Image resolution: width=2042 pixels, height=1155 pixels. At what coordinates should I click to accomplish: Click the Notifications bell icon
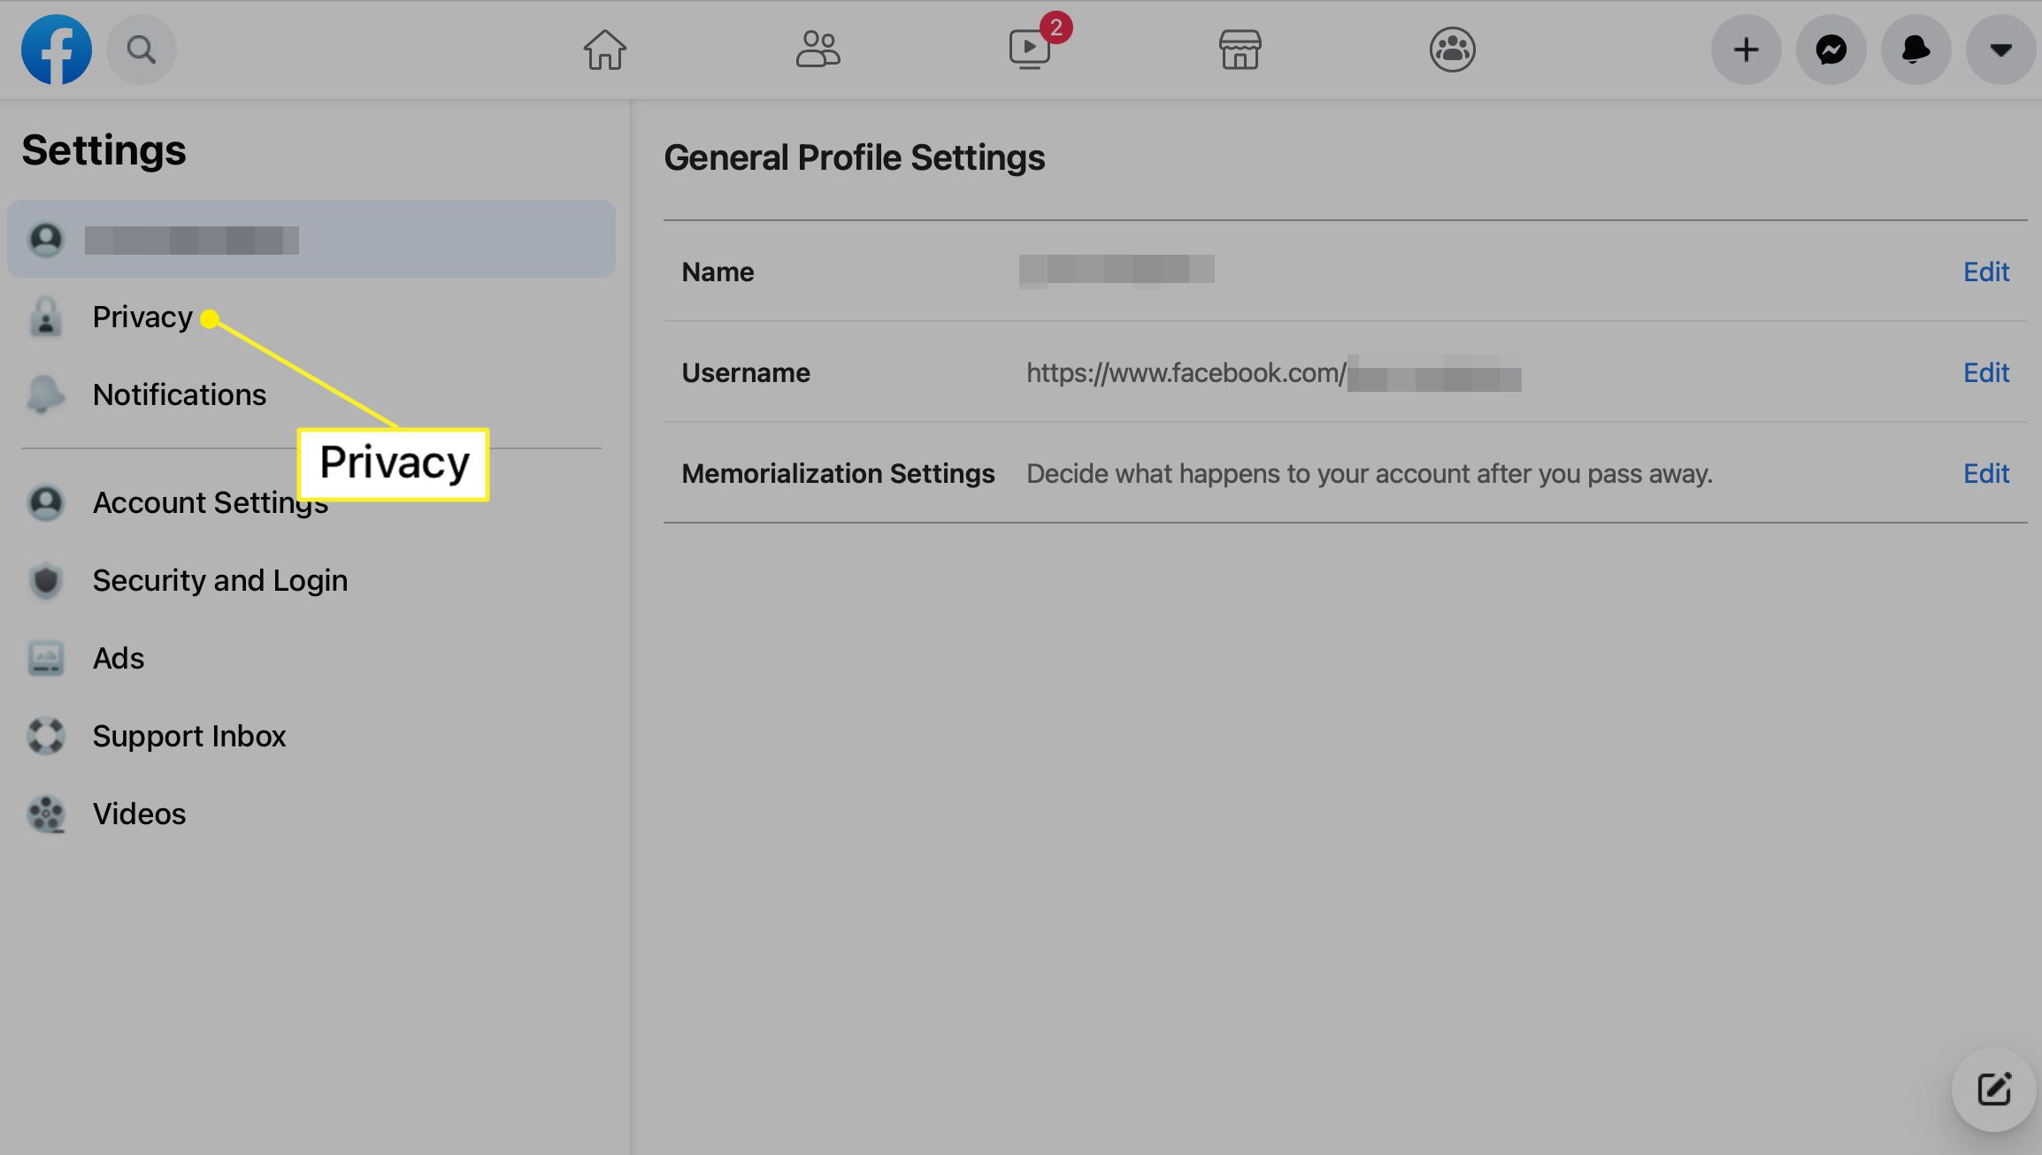tap(1915, 49)
